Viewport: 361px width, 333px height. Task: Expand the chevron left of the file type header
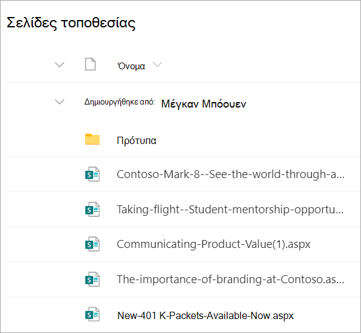[x=60, y=64]
